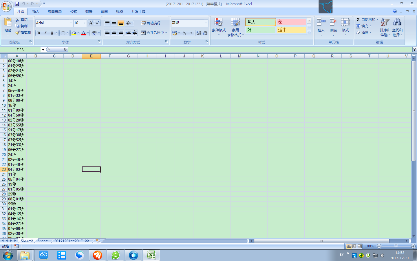Shrink font size with the smaller A icon
Viewport: 417px width, 261px height.
click(x=97, y=23)
